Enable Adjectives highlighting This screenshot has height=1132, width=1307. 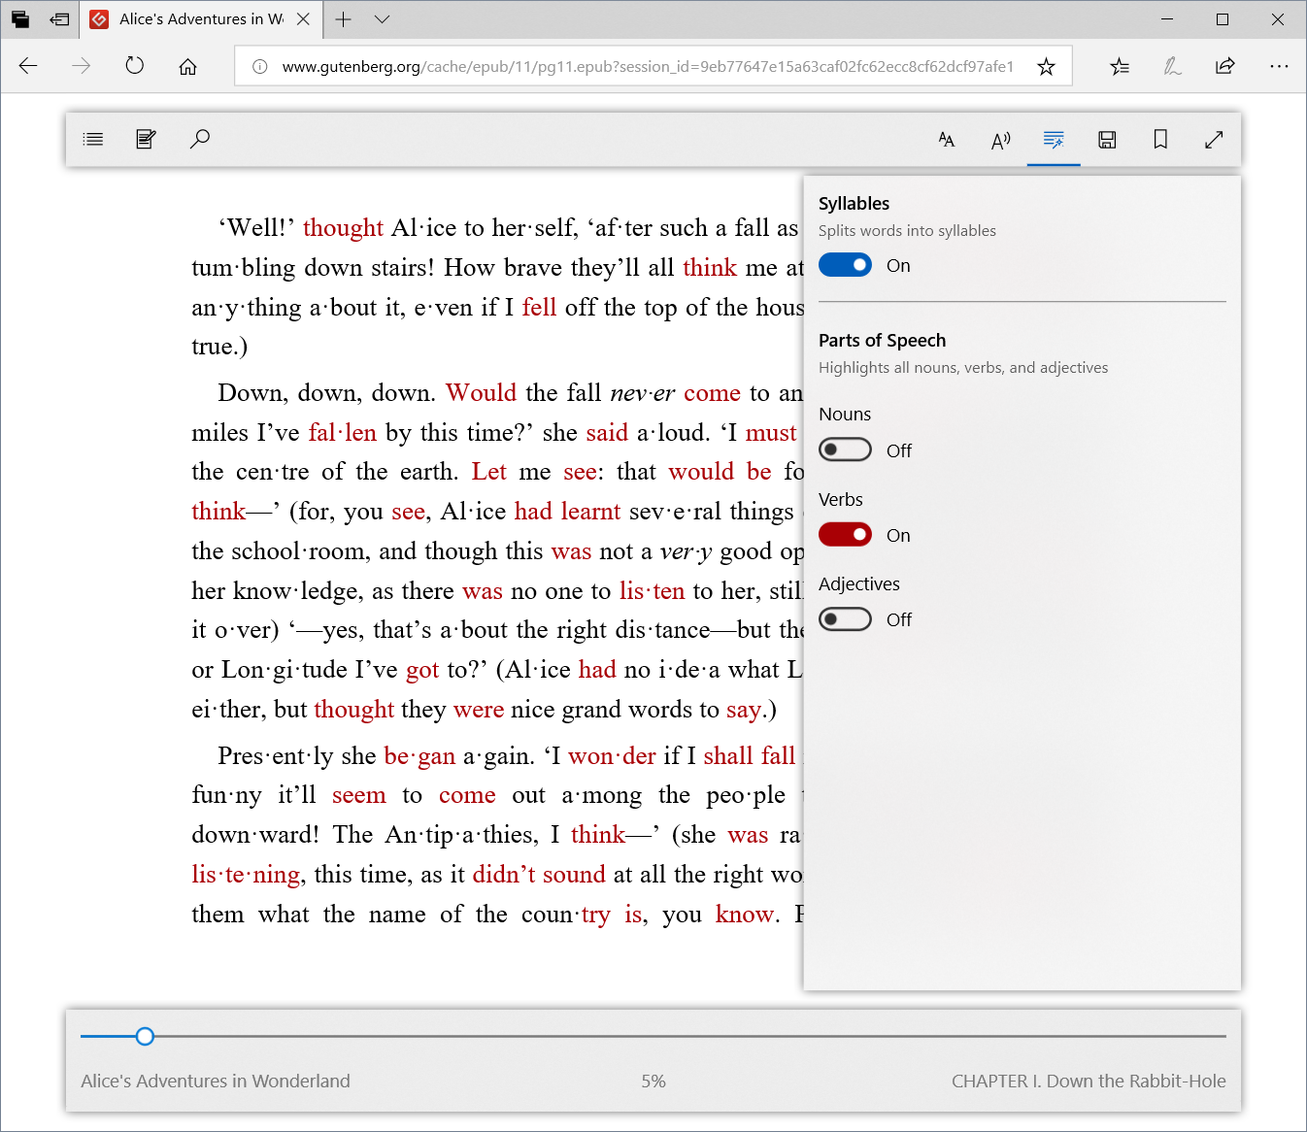pyautogui.click(x=845, y=619)
